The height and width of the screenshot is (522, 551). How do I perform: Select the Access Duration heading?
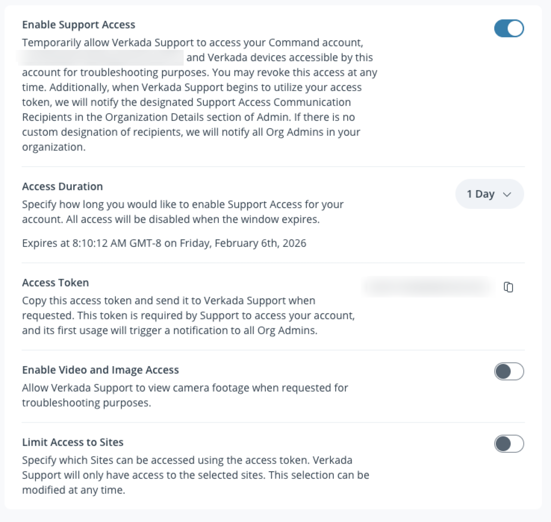[x=62, y=186]
